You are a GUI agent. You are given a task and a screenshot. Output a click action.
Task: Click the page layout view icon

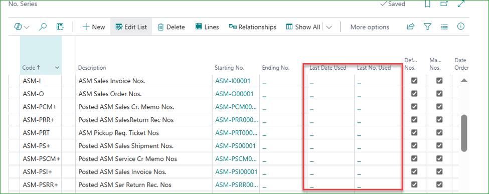[x=60, y=27]
